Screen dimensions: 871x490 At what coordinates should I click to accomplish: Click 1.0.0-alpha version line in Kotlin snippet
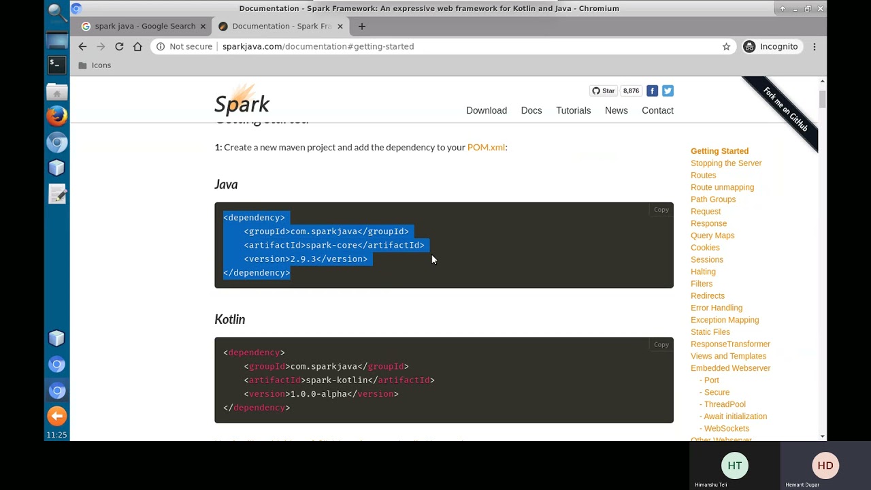[321, 394]
